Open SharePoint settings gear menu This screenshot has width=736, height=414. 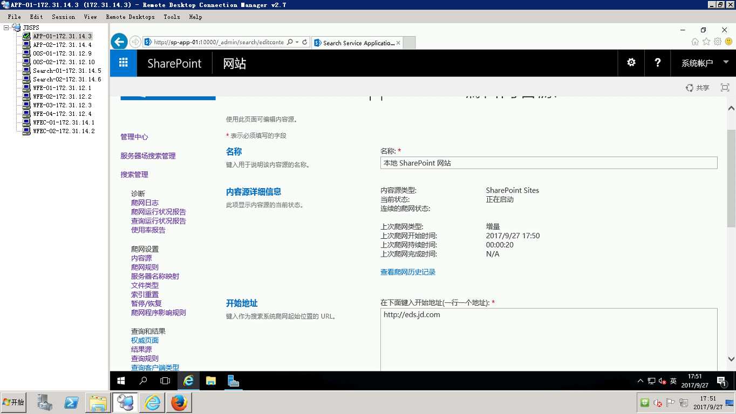coord(631,63)
